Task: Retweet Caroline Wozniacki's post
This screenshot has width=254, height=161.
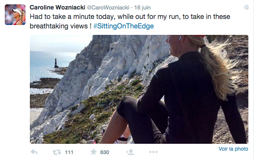Action: click(57, 152)
